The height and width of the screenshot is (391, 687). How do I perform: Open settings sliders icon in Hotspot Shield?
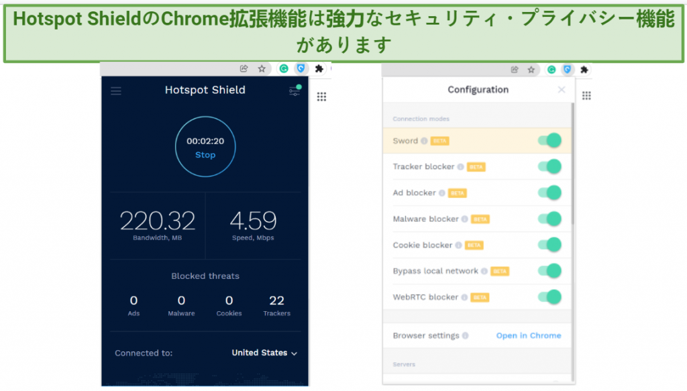(x=295, y=91)
